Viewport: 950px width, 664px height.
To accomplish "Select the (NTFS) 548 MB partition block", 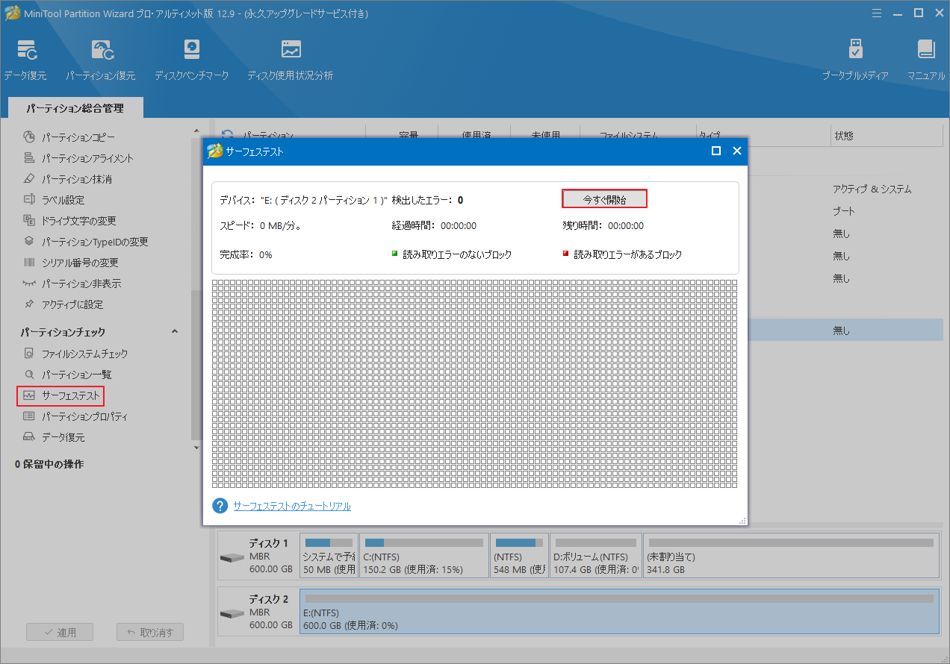I will 520,556.
